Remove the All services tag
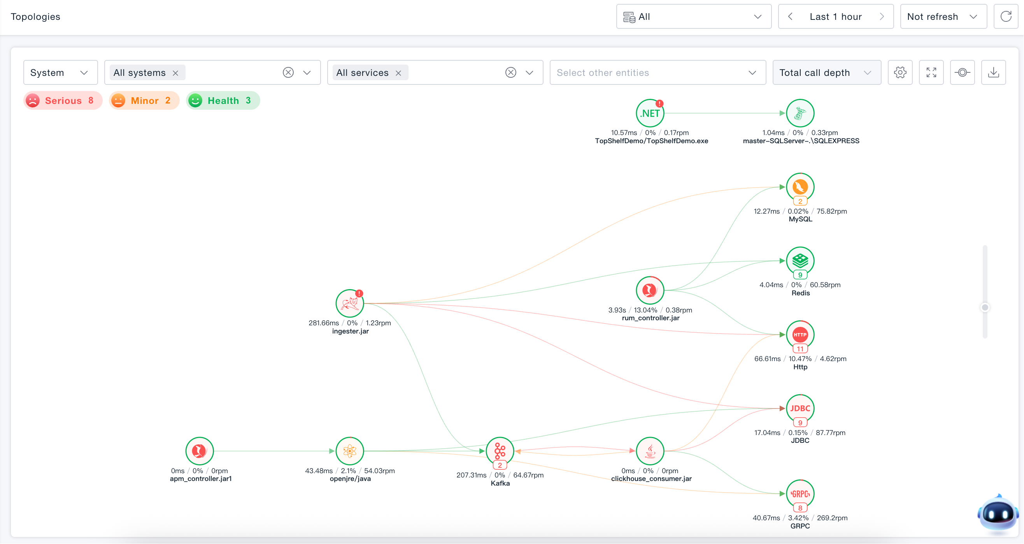The width and height of the screenshot is (1024, 544). click(x=398, y=73)
